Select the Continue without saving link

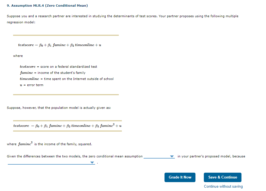pos(223,186)
